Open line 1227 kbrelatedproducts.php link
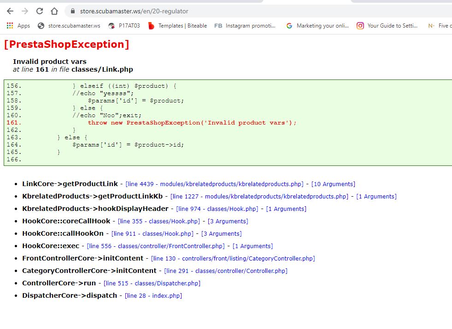This screenshot has width=452, height=329. tap(259, 196)
